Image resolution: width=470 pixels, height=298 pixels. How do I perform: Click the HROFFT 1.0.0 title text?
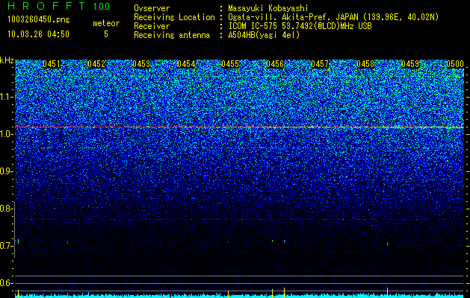pos(59,6)
